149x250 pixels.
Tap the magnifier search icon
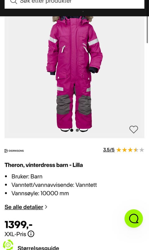14,2
